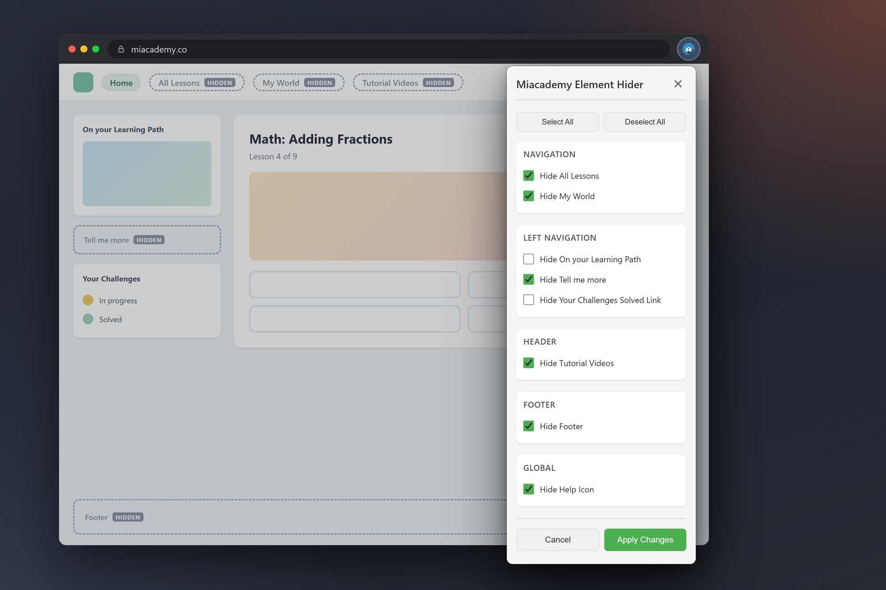Click the lock icon in the address bar
886x590 pixels.
click(121, 49)
